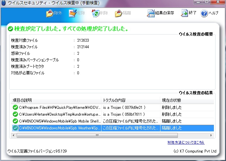
Task: Click the 終了 exit icon
Action: pos(185,13)
